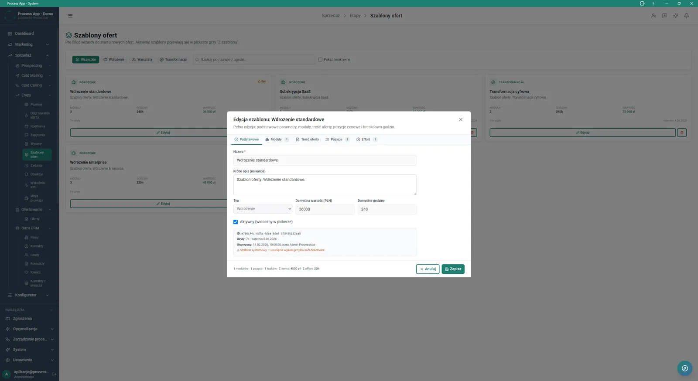Image resolution: width=698 pixels, height=381 pixels.
Task: Open Obiekcje in the sidebar
Action: [37, 174]
